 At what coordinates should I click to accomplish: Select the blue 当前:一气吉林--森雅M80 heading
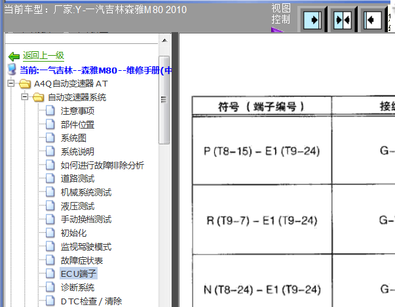(96, 70)
